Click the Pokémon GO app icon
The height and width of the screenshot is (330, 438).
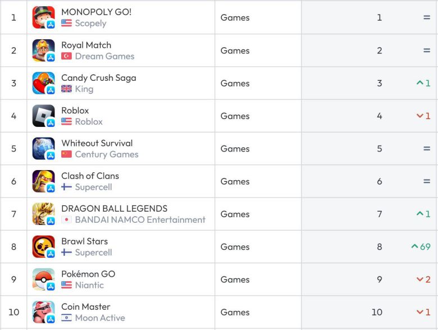tap(43, 279)
